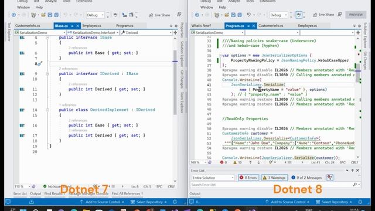Click split editor plus icon in left window
375x211 pixels.
pos(175,33)
